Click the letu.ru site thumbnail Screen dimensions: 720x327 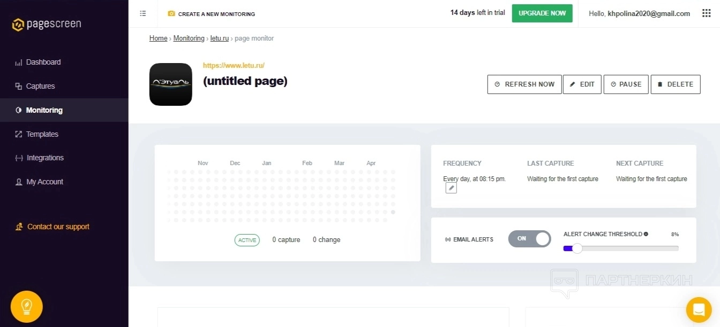click(x=170, y=84)
